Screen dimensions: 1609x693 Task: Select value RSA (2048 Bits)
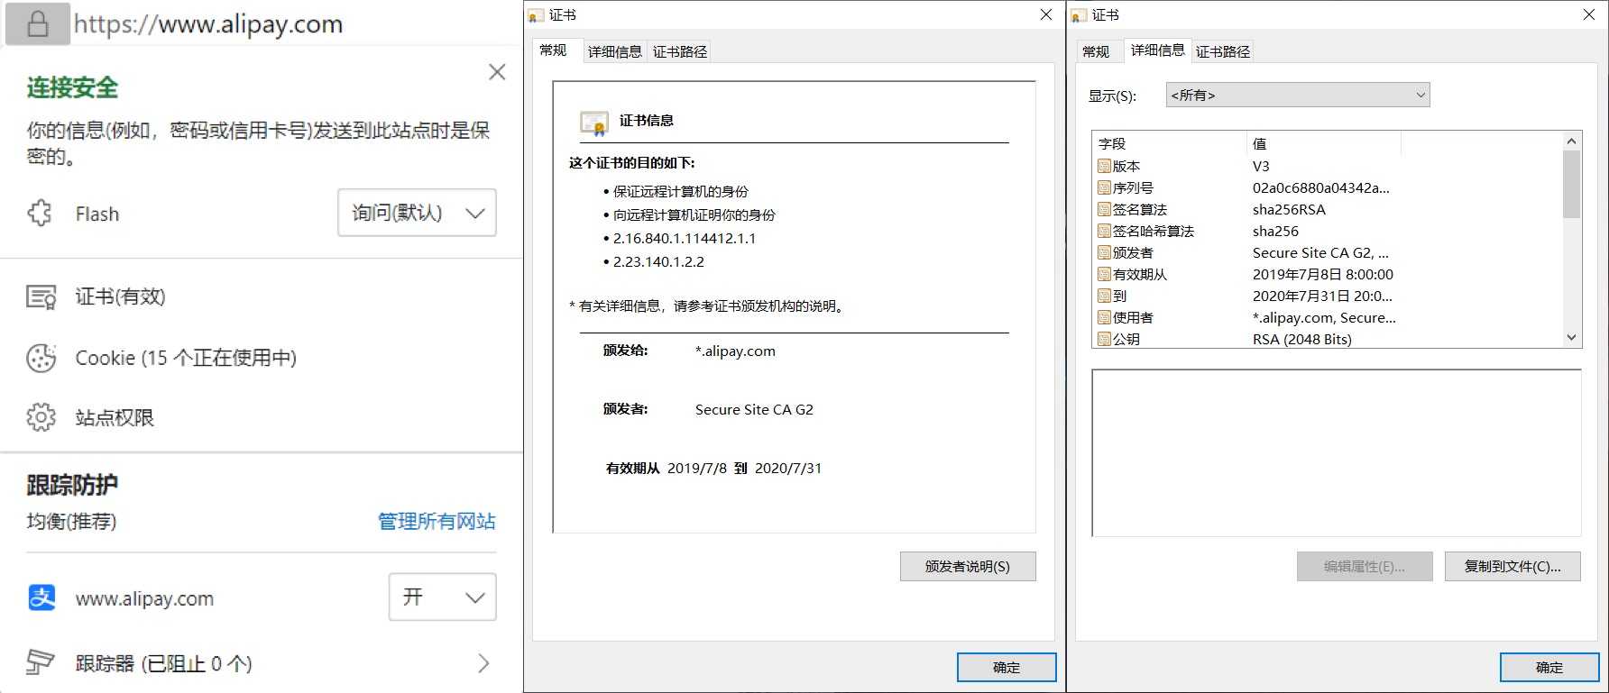tap(1301, 339)
